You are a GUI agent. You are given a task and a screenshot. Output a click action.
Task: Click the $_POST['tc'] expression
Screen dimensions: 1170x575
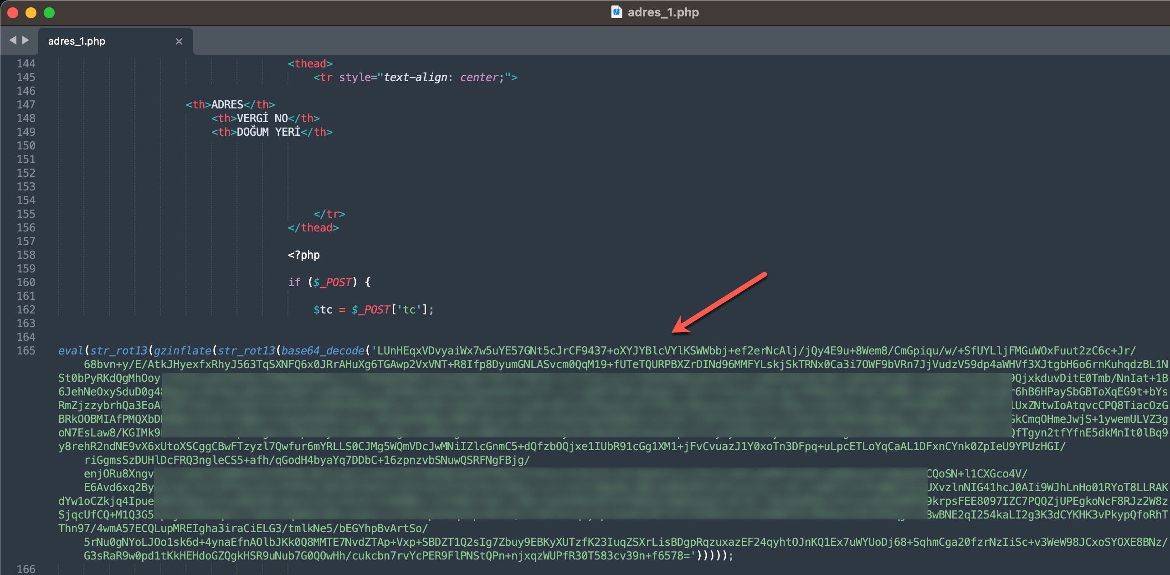[x=390, y=310]
